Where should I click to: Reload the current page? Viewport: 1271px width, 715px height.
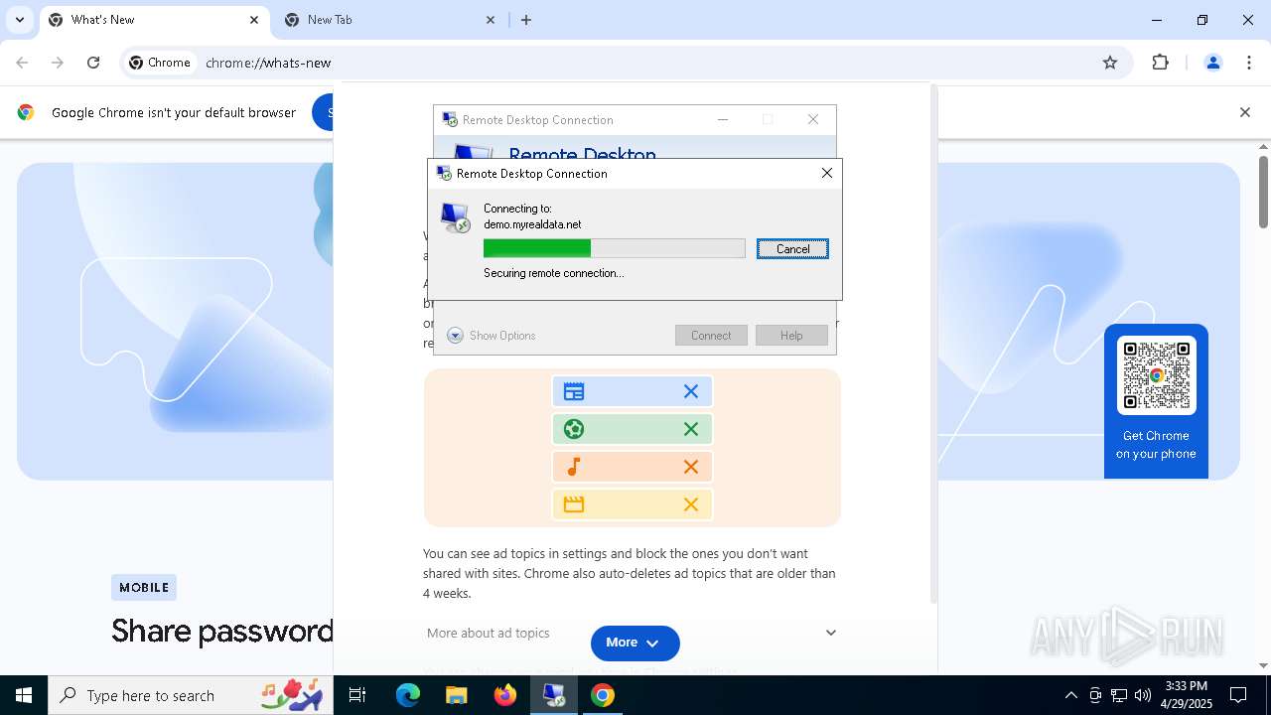[x=93, y=63]
